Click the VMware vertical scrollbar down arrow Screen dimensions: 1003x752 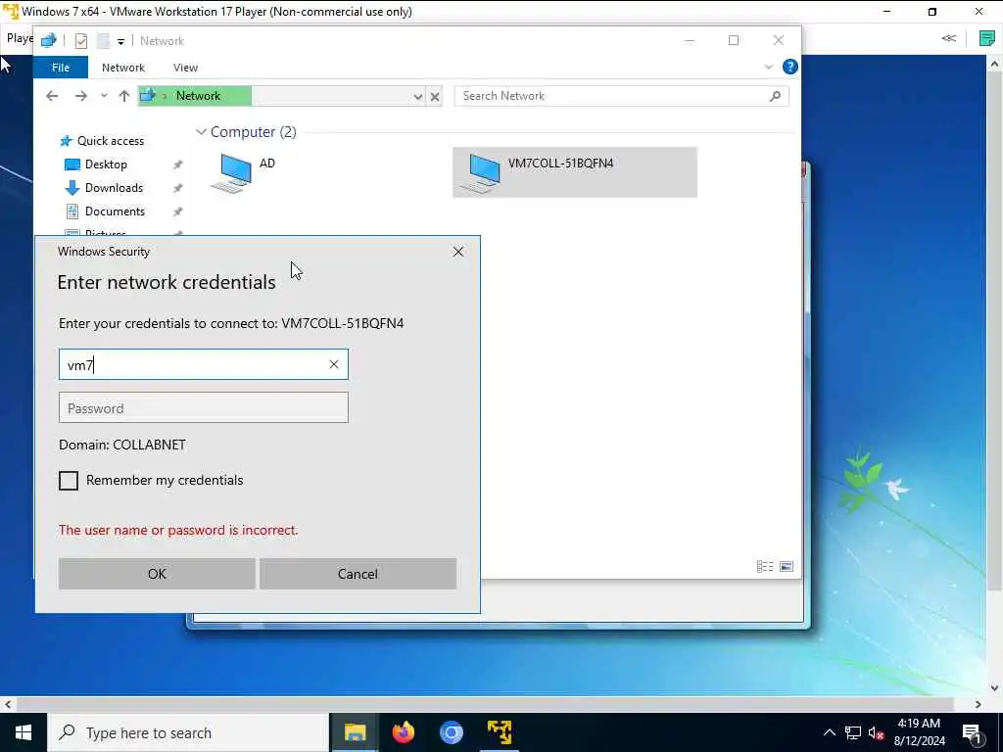[995, 688]
